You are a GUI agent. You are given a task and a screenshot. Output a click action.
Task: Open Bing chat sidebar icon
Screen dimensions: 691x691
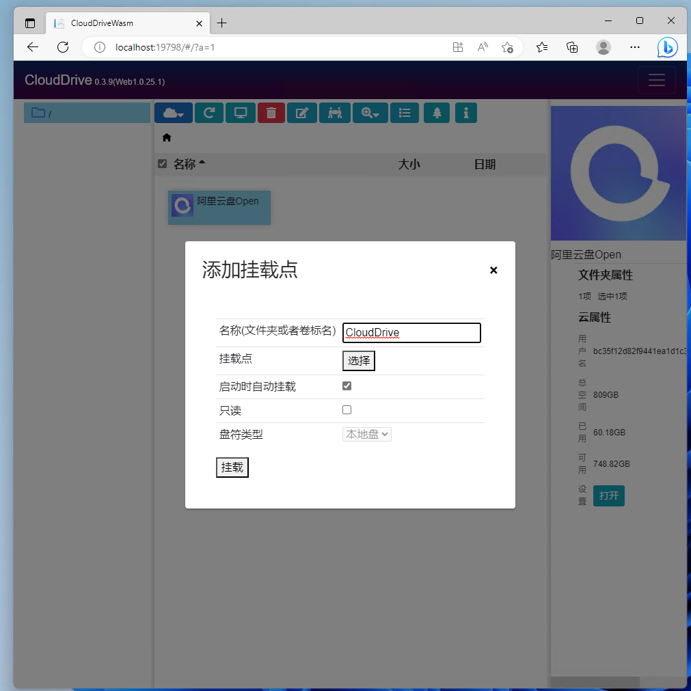pyautogui.click(x=667, y=47)
